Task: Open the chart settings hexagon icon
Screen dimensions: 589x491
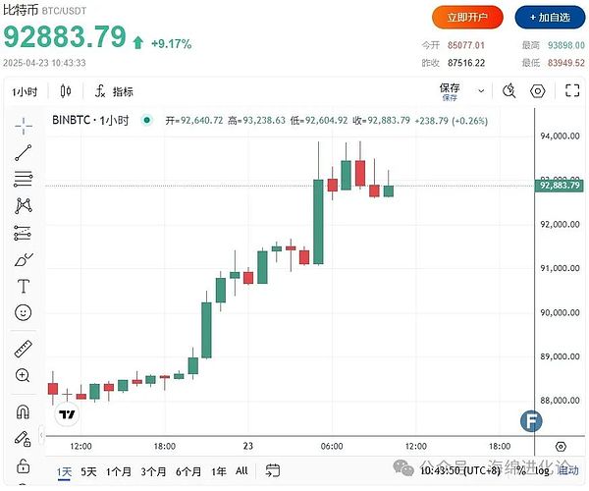Action: pyautogui.click(x=538, y=91)
